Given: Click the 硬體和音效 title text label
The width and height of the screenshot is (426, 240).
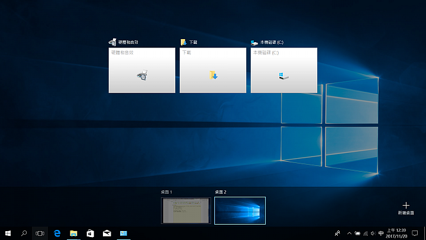Looking at the screenshot, I should click(x=128, y=42).
